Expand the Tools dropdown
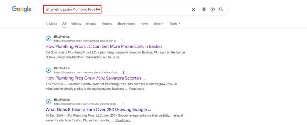The height and width of the screenshot is (125, 307). [175, 24]
